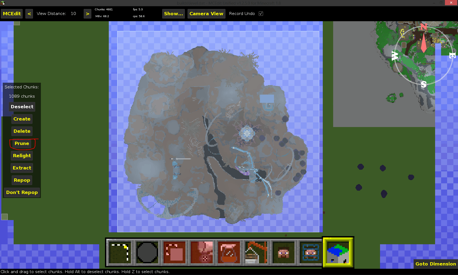Click the MCEdit window title icon
Viewport: 458px width, 275px height.
(x=2, y=3)
